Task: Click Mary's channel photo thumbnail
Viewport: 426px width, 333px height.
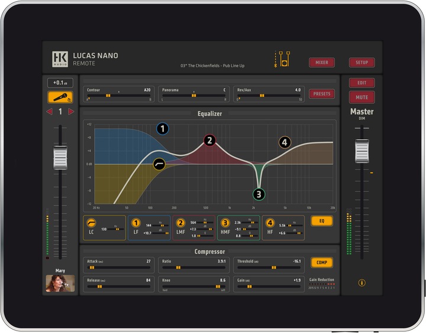Action: tap(60, 283)
